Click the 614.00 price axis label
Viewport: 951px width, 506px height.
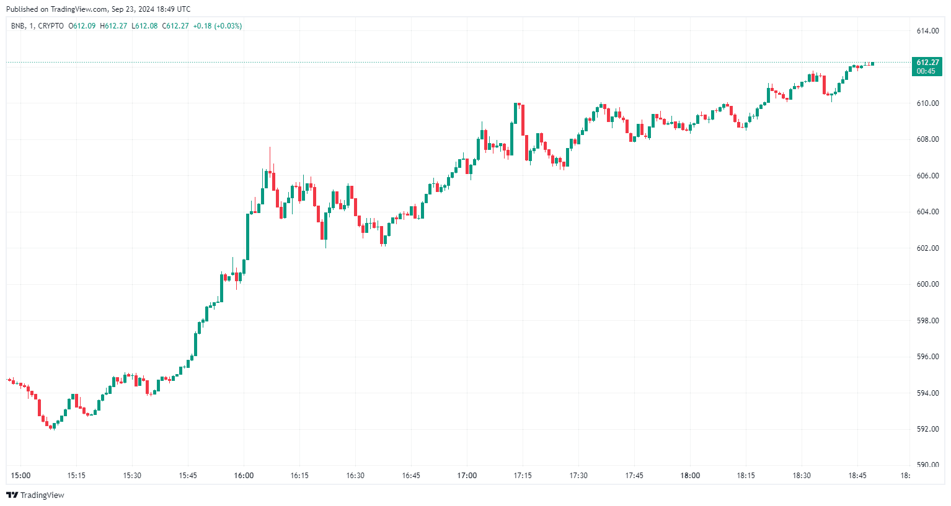click(x=927, y=31)
